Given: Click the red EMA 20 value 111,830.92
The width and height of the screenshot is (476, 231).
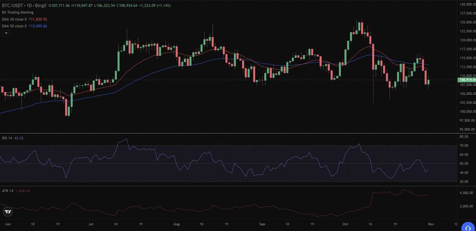Looking at the screenshot, I should (38, 19).
